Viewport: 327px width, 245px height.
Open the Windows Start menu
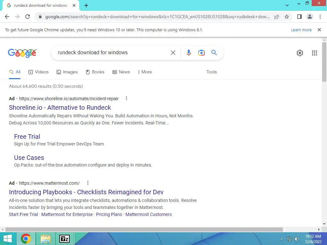pyautogui.click(x=8, y=239)
